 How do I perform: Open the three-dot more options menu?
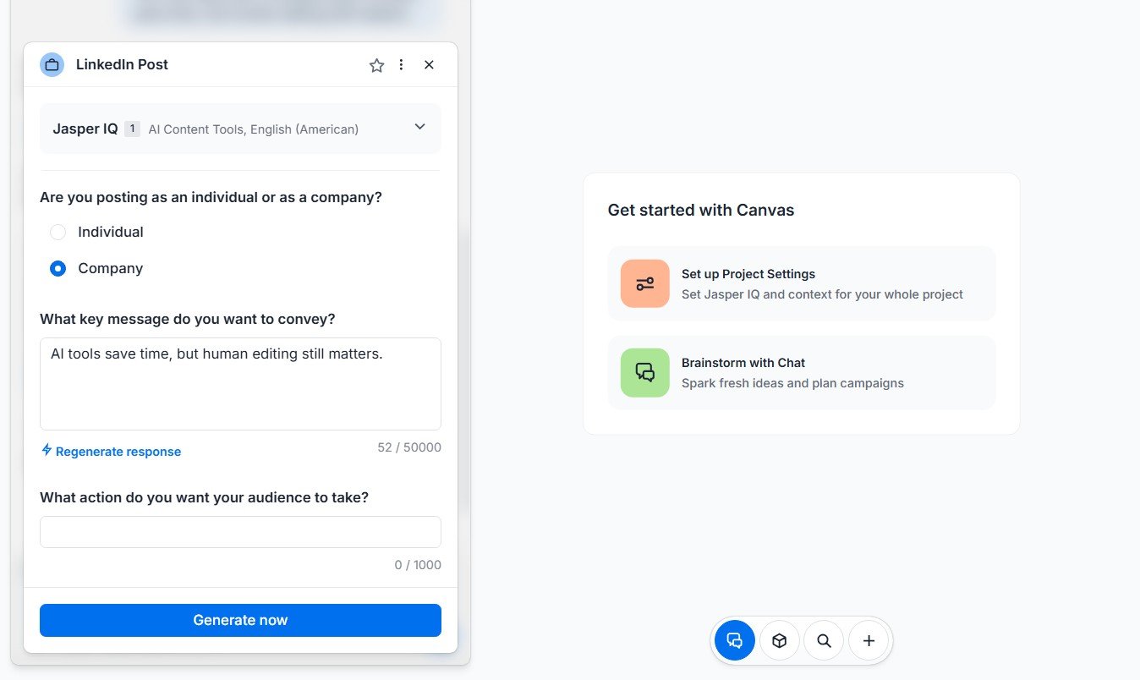pyautogui.click(x=402, y=65)
